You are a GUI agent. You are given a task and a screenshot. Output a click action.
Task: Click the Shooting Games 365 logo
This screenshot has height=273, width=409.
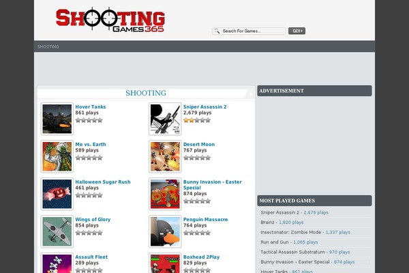(x=110, y=20)
